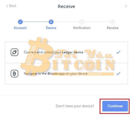Click the Continue button
This screenshot has height=116, width=132.
click(x=115, y=106)
